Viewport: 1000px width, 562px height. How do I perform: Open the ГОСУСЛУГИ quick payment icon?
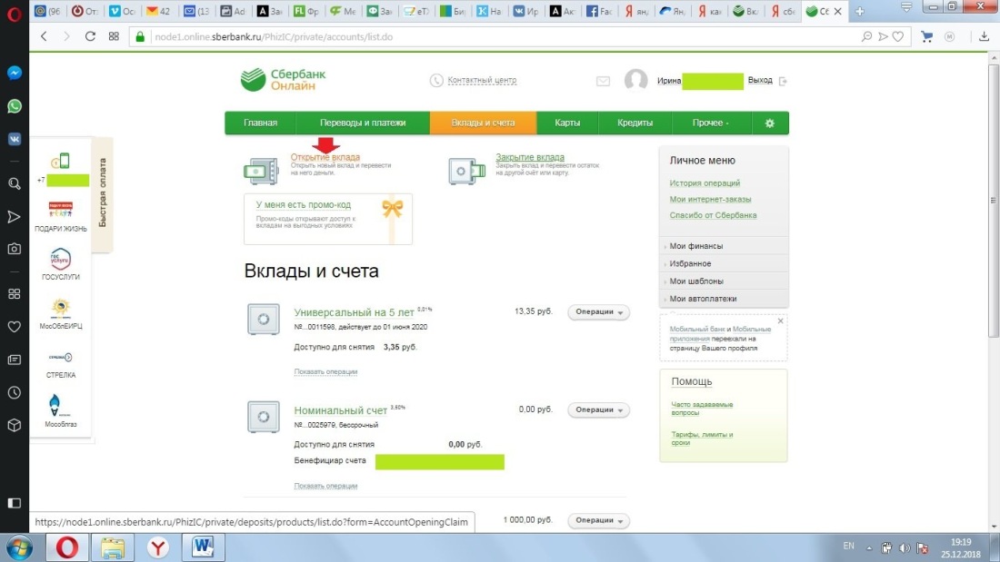coord(62,259)
